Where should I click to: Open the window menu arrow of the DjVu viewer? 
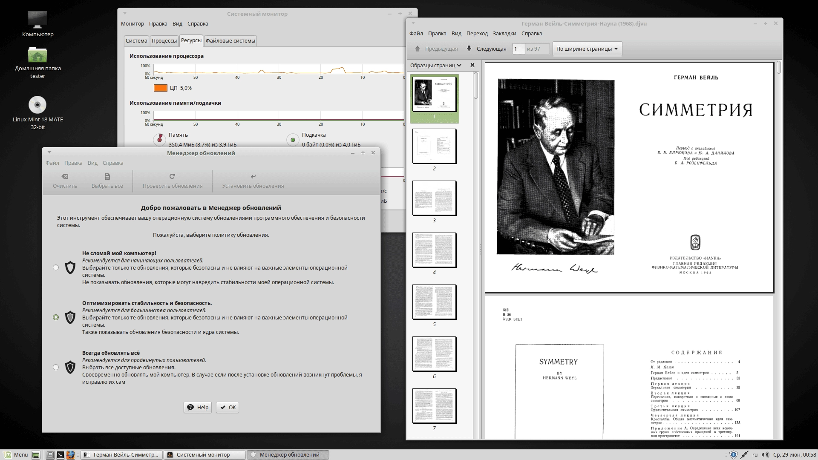click(x=413, y=23)
